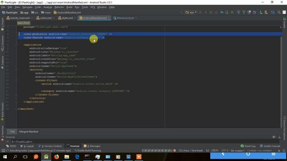The image size is (287, 161).
Task: Click the app breadcrumb in navigation bar
Action: point(25,13)
